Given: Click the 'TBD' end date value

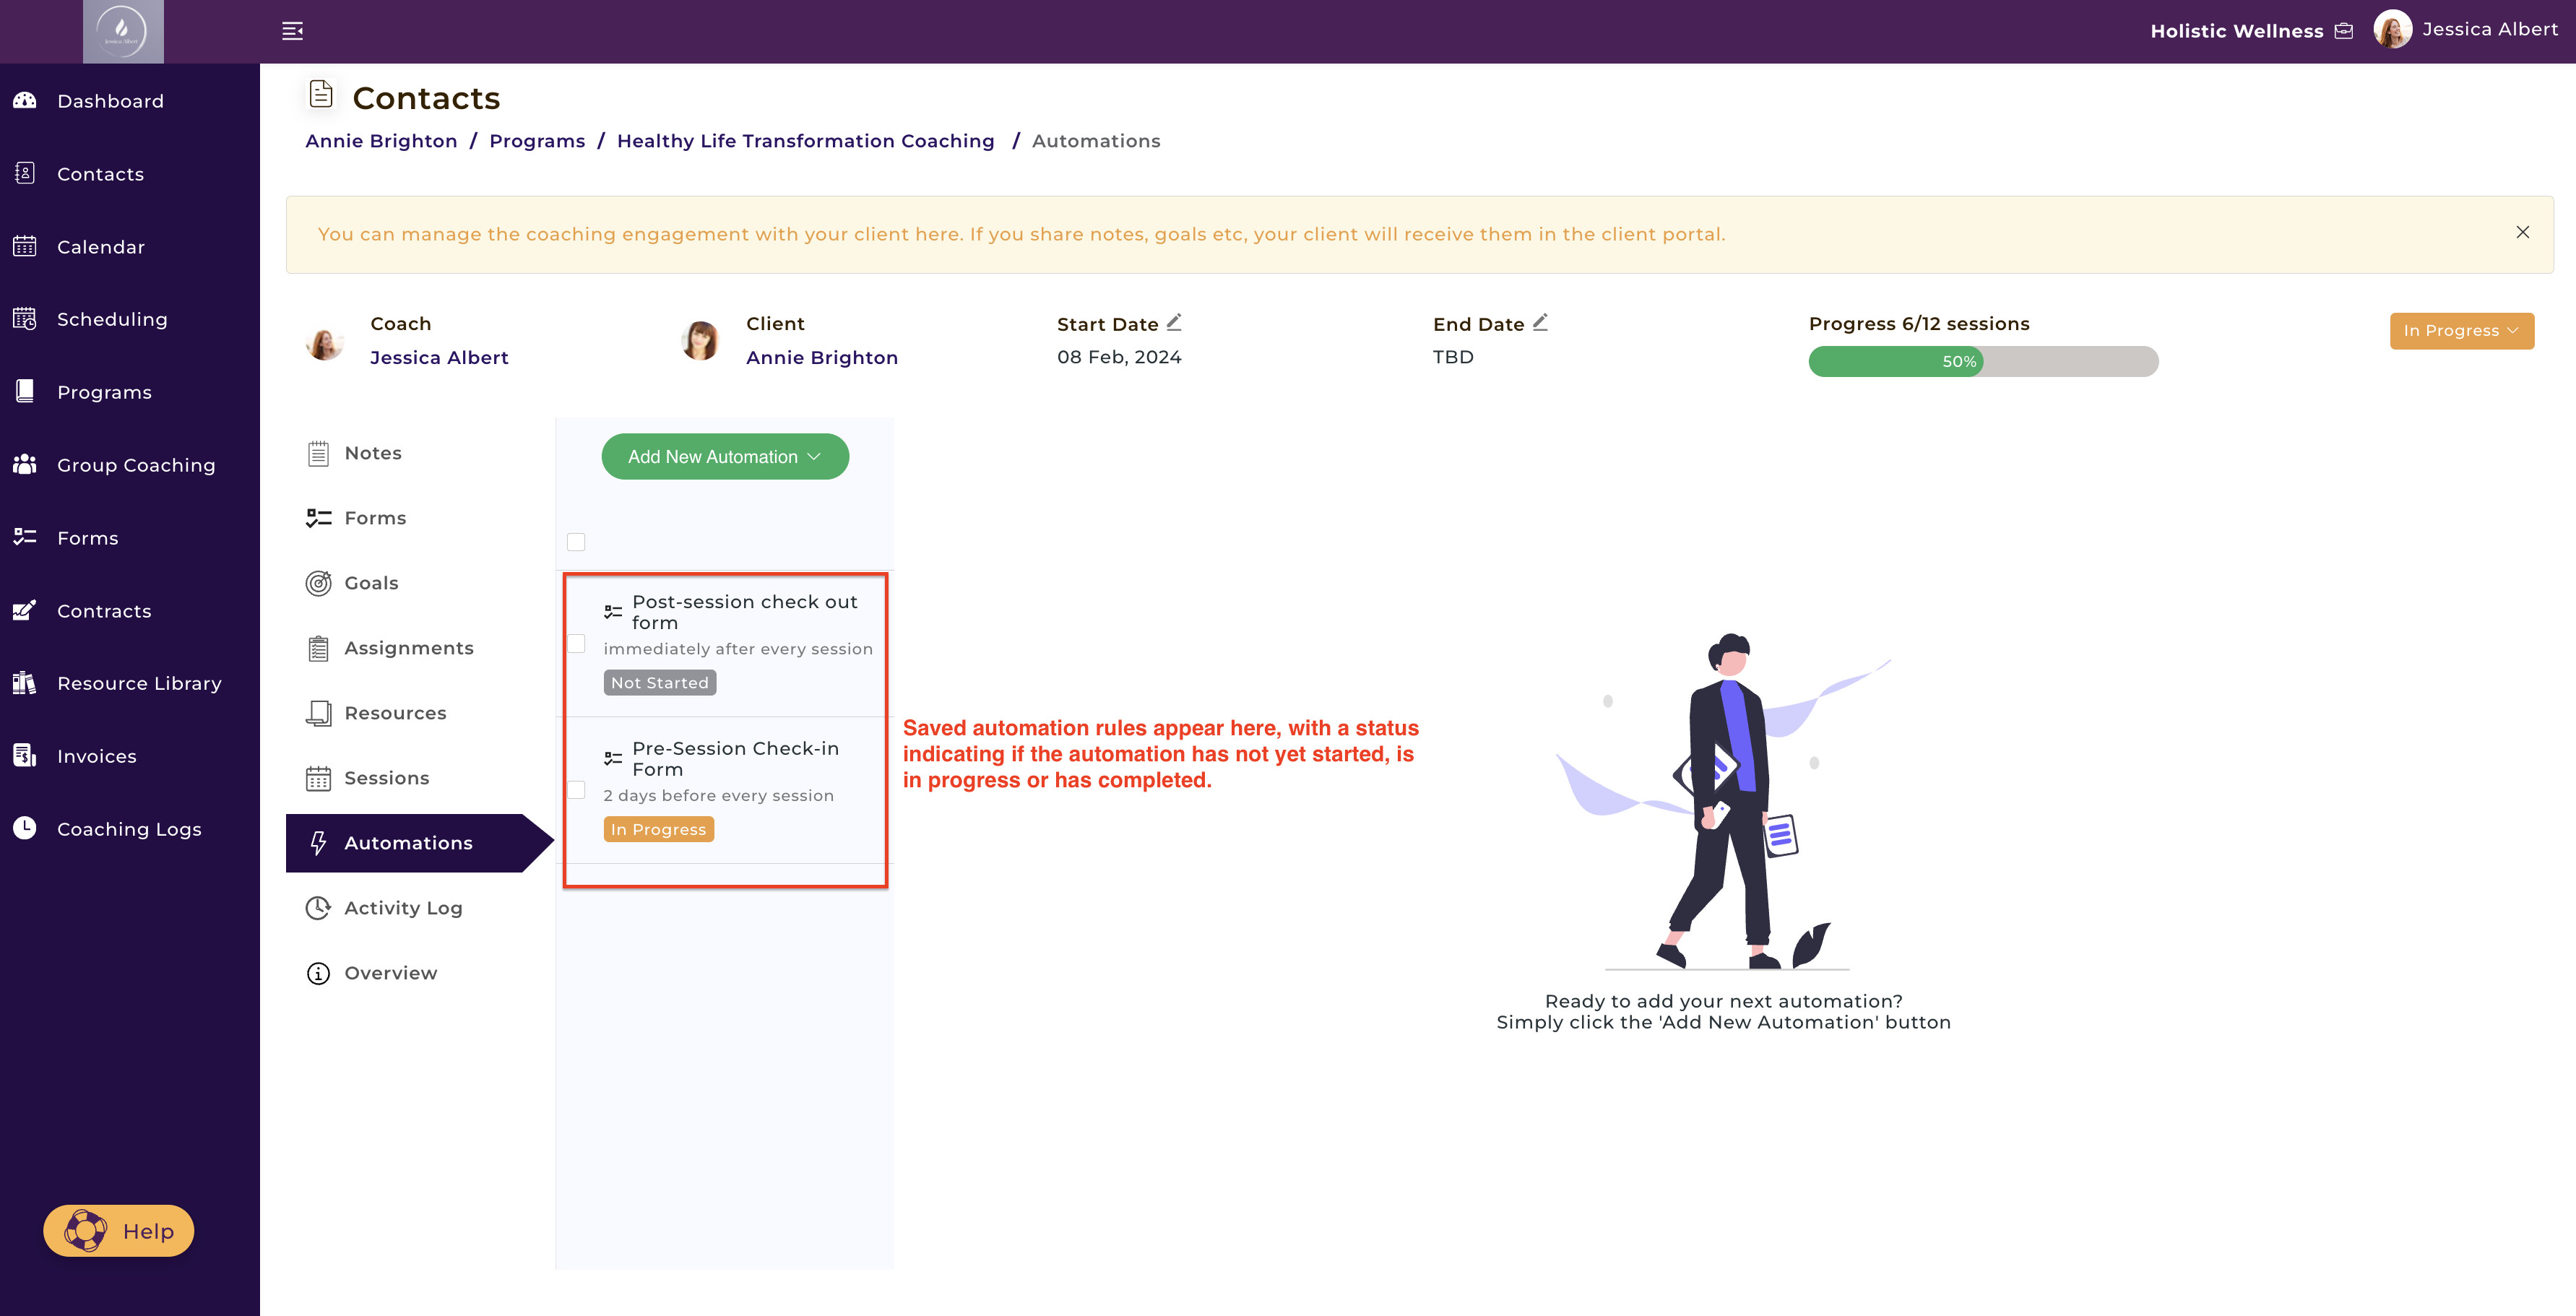Looking at the screenshot, I should tap(1453, 357).
